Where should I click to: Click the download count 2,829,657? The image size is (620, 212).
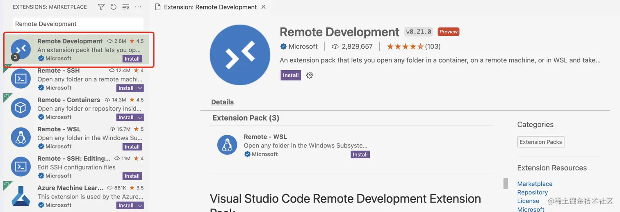(357, 46)
